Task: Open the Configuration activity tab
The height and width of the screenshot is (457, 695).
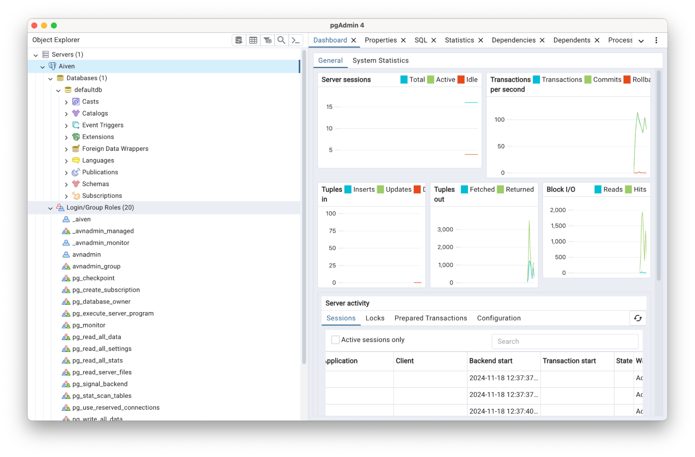Action: click(x=499, y=318)
